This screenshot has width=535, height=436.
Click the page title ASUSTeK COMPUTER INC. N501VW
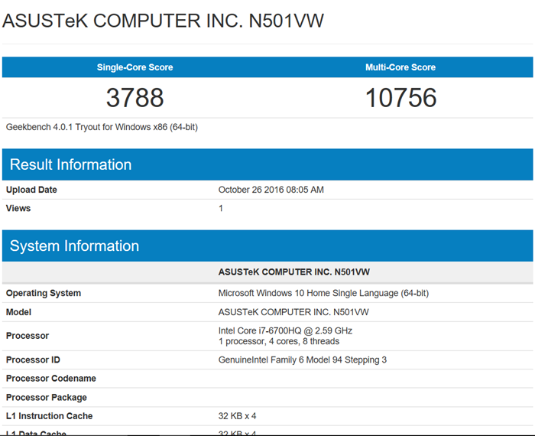click(x=163, y=21)
